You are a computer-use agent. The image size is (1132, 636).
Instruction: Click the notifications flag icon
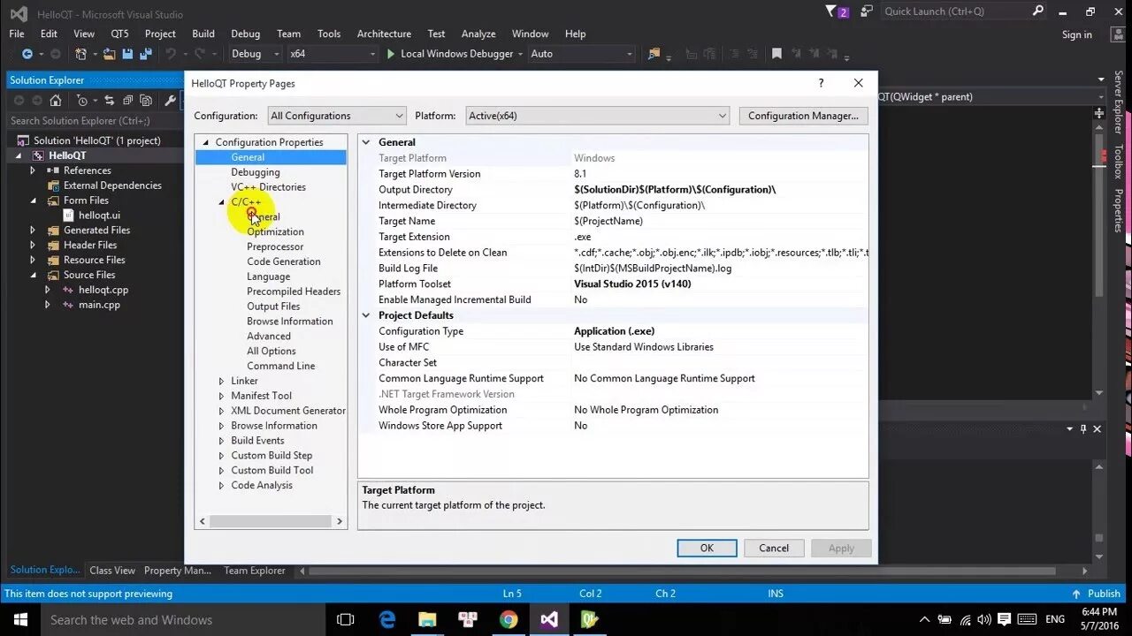(830, 11)
